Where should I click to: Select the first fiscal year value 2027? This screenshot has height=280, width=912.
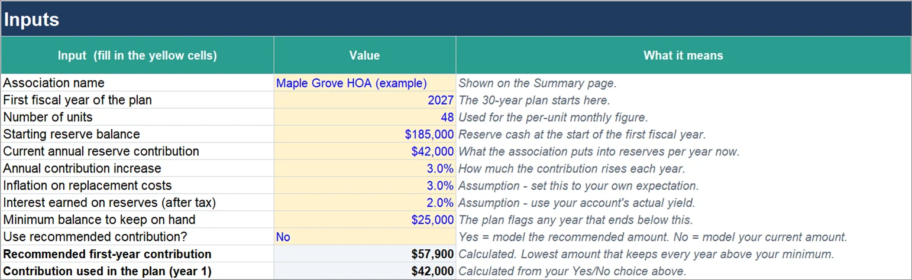[364, 100]
